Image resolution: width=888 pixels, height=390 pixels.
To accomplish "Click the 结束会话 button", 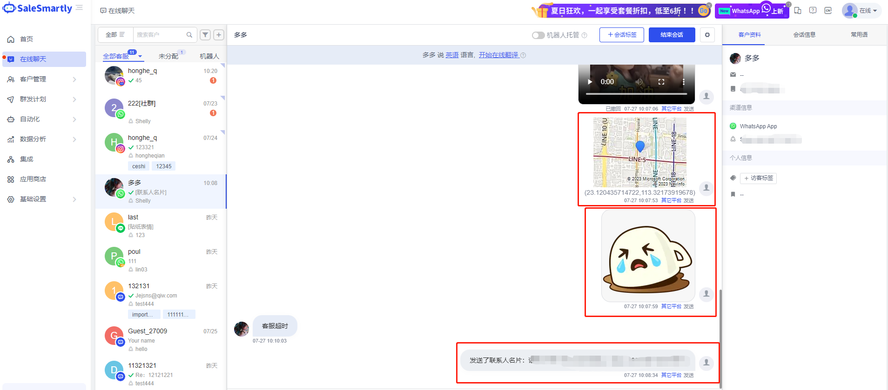I will pyautogui.click(x=672, y=35).
